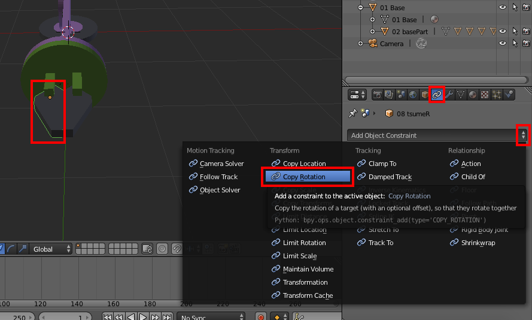
Task: Toggle the pin icon beside 08 tsumeR
Action: (353, 113)
